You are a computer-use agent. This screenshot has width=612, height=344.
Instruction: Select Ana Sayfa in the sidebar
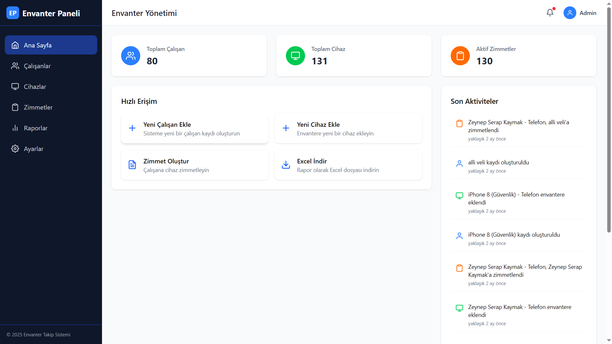click(x=38, y=45)
